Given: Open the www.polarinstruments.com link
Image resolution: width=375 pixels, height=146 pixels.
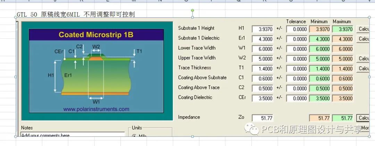Looking at the screenshot, I should pos(96,109).
